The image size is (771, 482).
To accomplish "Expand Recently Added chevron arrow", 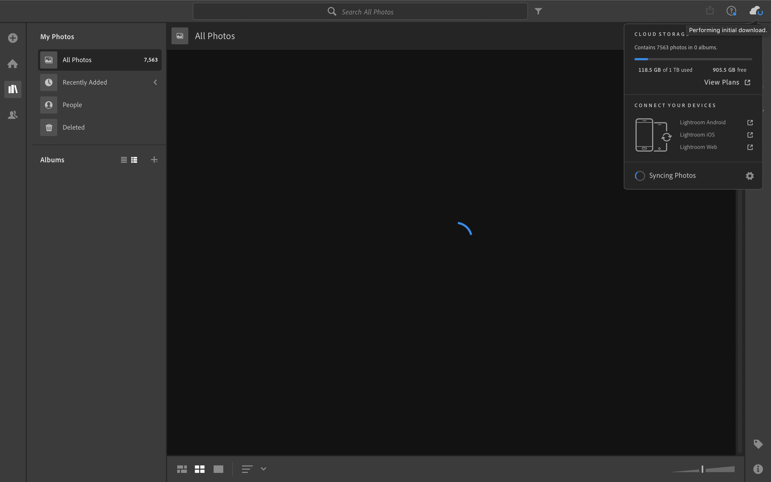I will 156,82.
